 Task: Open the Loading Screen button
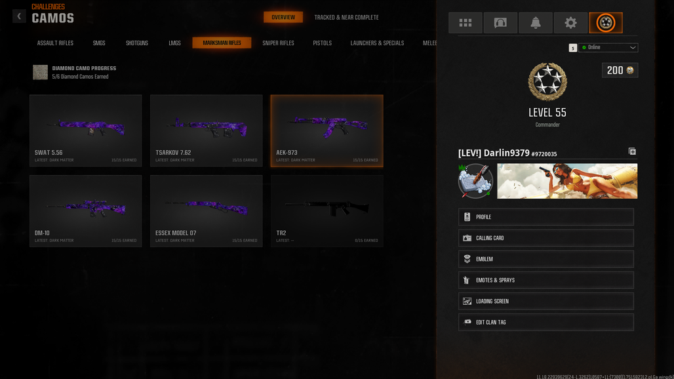(x=546, y=301)
